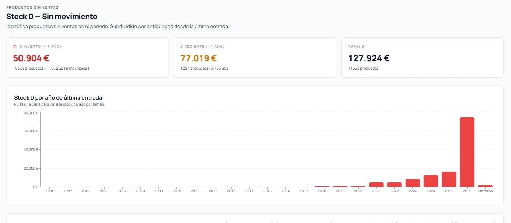Click '1224 productos · 5.155 uds' text

point(204,68)
